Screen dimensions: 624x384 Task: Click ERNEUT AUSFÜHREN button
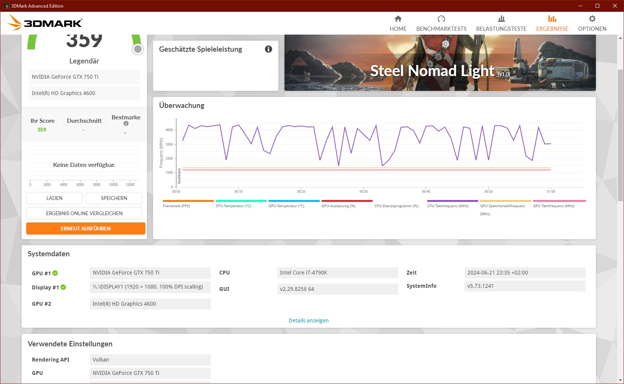coord(86,228)
